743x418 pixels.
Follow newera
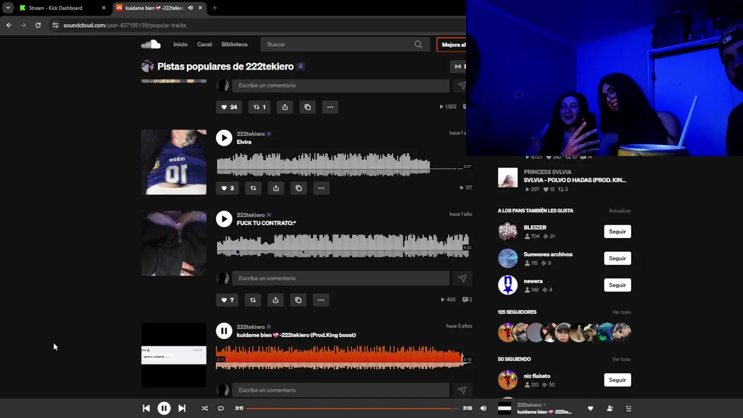pos(617,285)
